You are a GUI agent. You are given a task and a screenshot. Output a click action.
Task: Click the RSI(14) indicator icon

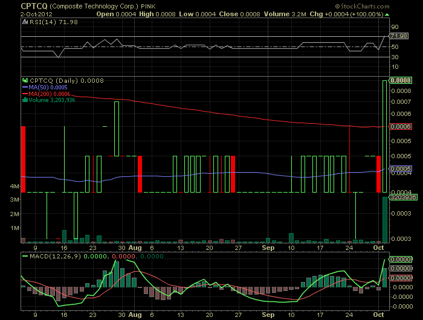(25, 22)
